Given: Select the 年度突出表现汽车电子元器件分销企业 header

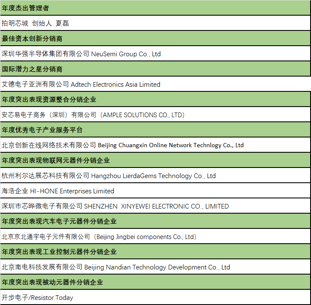Looking at the screenshot, I should pyautogui.click(x=155, y=221).
